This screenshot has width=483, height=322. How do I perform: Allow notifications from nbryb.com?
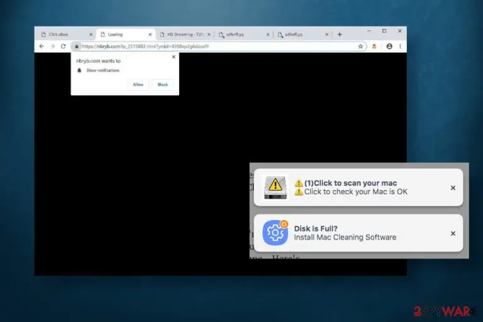[x=138, y=84]
